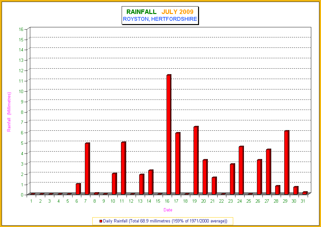321x227 pixels.
Task: Click x-axis date label '9'
Action: click(x=104, y=201)
